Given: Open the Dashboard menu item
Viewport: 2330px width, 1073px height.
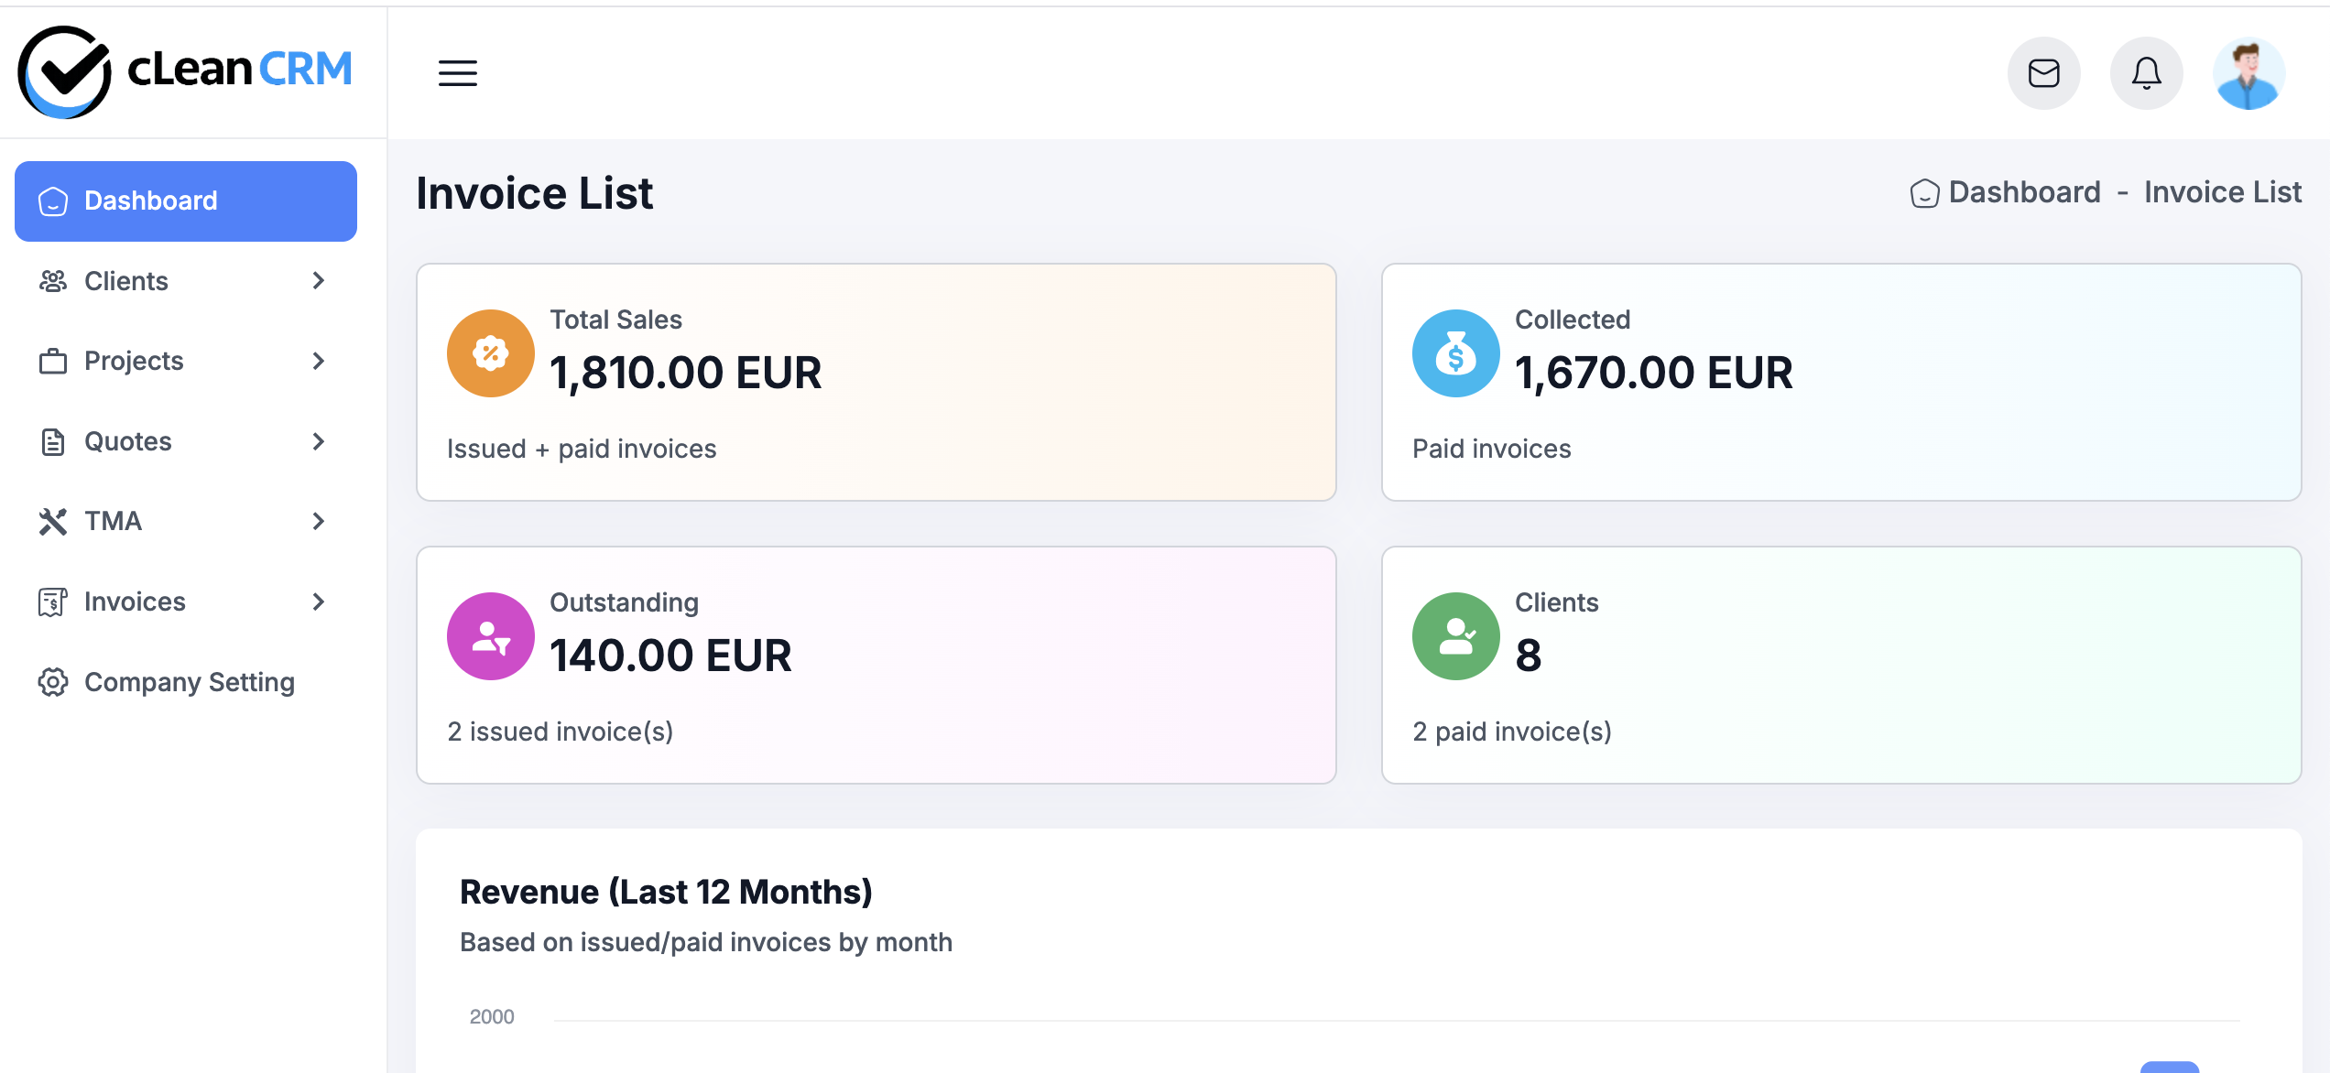Looking at the screenshot, I should pyautogui.click(x=151, y=201).
